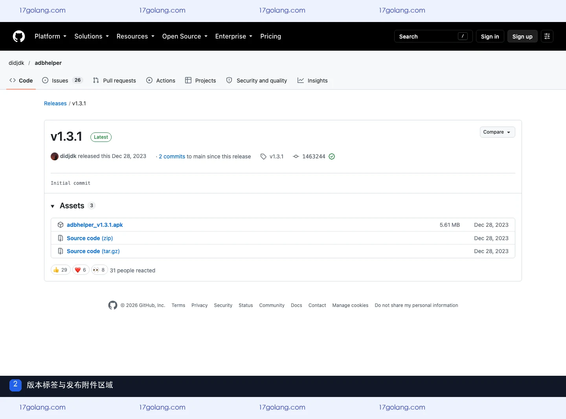
Task: Click the GitHub logo in the footer
Action: pyautogui.click(x=113, y=305)
